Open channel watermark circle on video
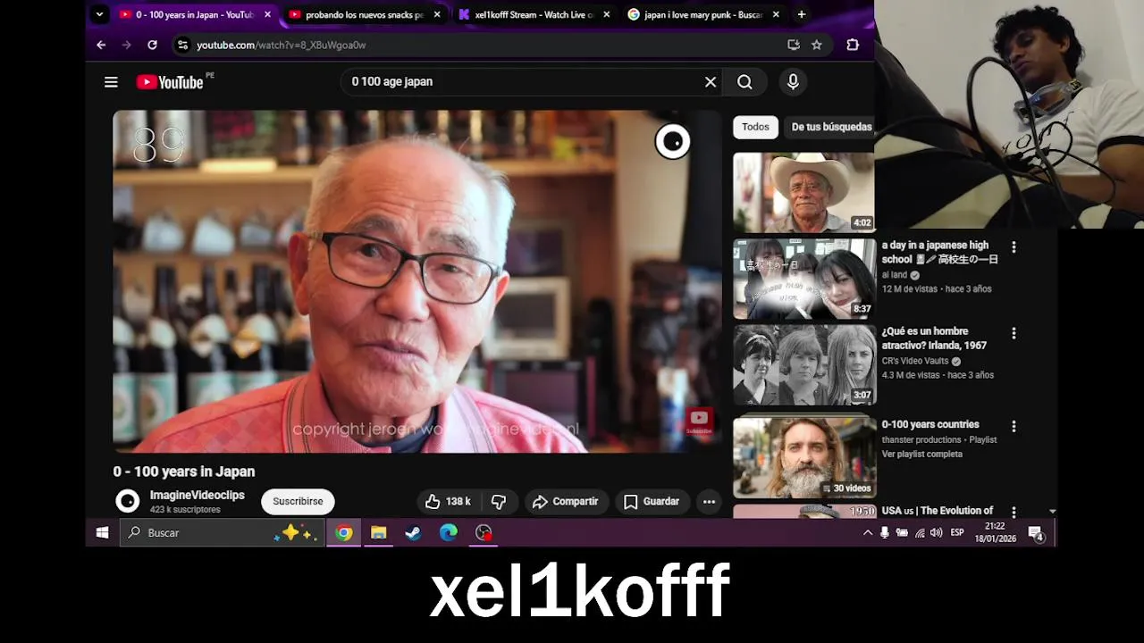This screenshot has height=643, width=1144. pyautogui.click(x=672, y=141)
